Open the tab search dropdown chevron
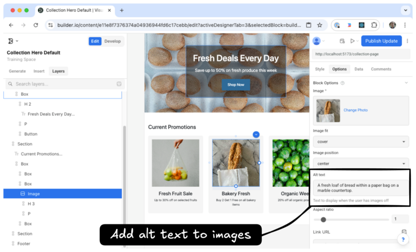The height and width of the screenshot is (252, 416). click(x=405, y=10)
